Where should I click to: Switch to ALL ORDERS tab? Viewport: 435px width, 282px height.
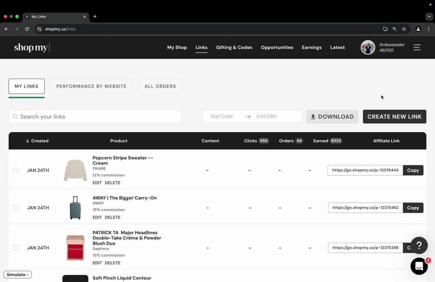(160, 86)
